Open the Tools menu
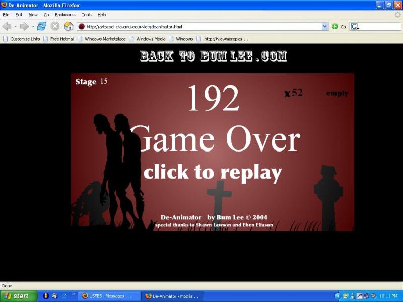The width and height of the screenshot is (403, 302). (86, 15)
